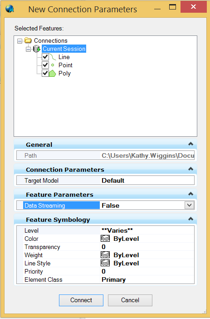Uncheck the Poly feature checkbox
Image resolution: width=210 pixels, height=319 pixels.
(x=45, y=73)
